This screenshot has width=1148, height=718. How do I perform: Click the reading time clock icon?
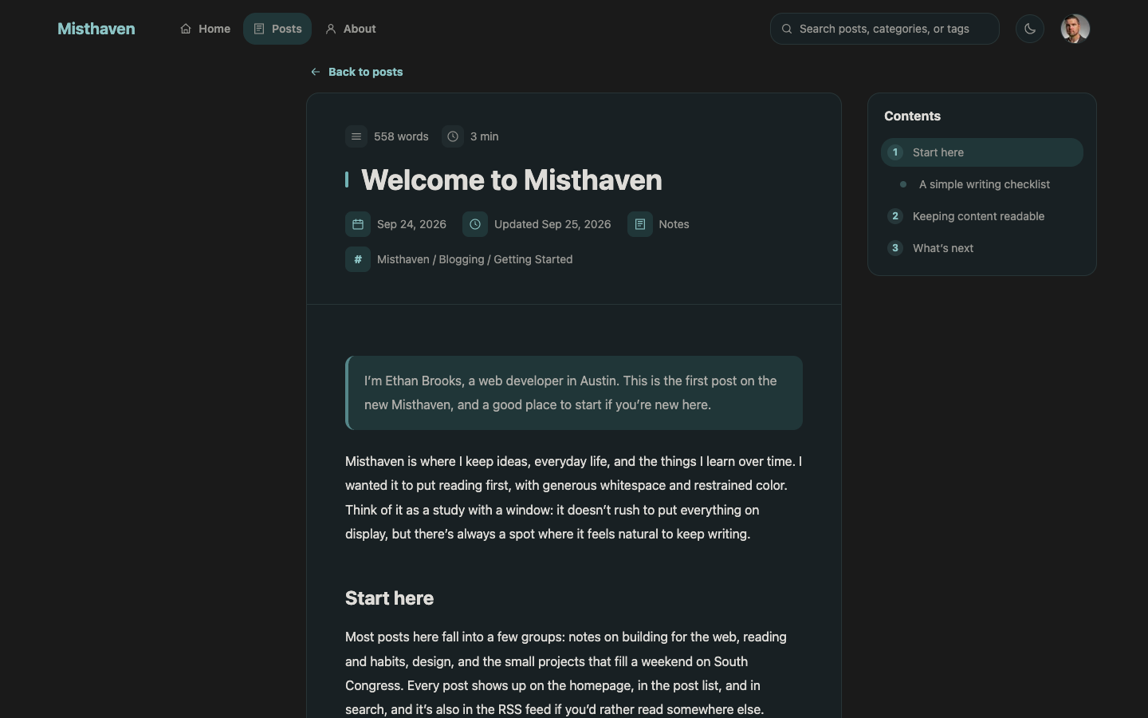tap(453, 136)
